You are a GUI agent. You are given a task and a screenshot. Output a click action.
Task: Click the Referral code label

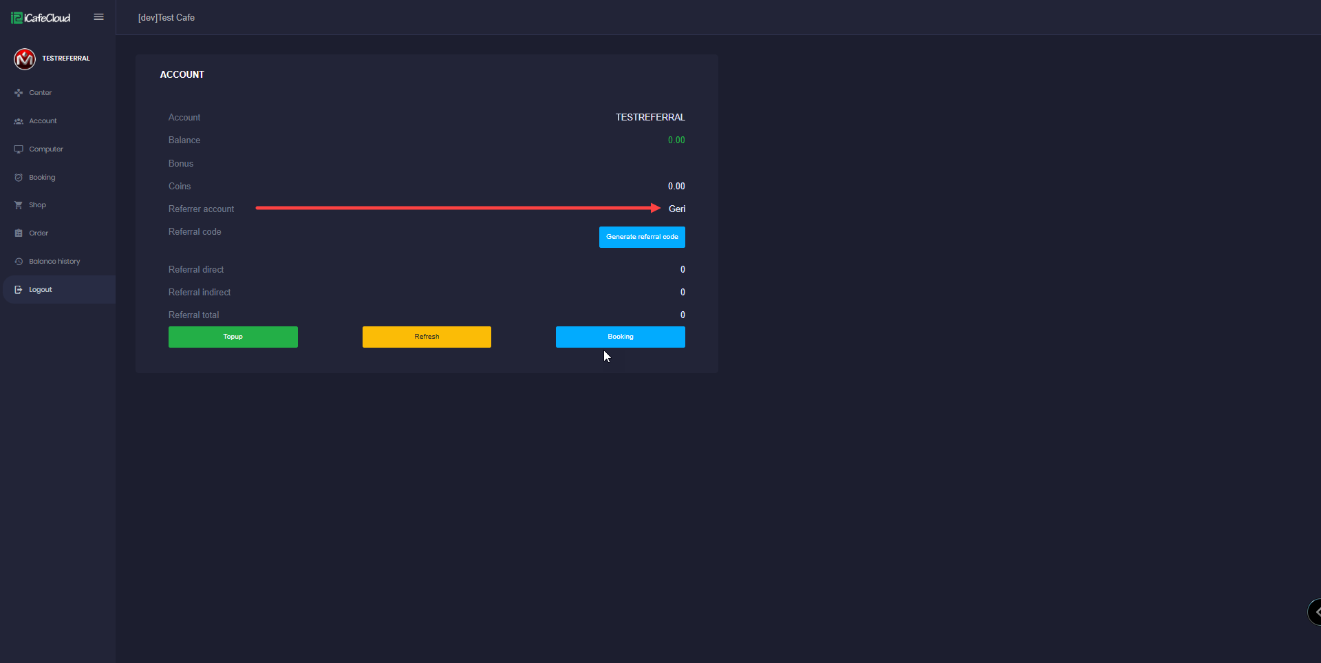click(195, 232)
